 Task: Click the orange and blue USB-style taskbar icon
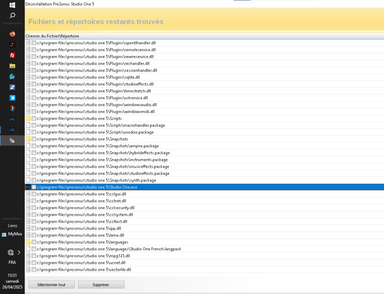12,108
